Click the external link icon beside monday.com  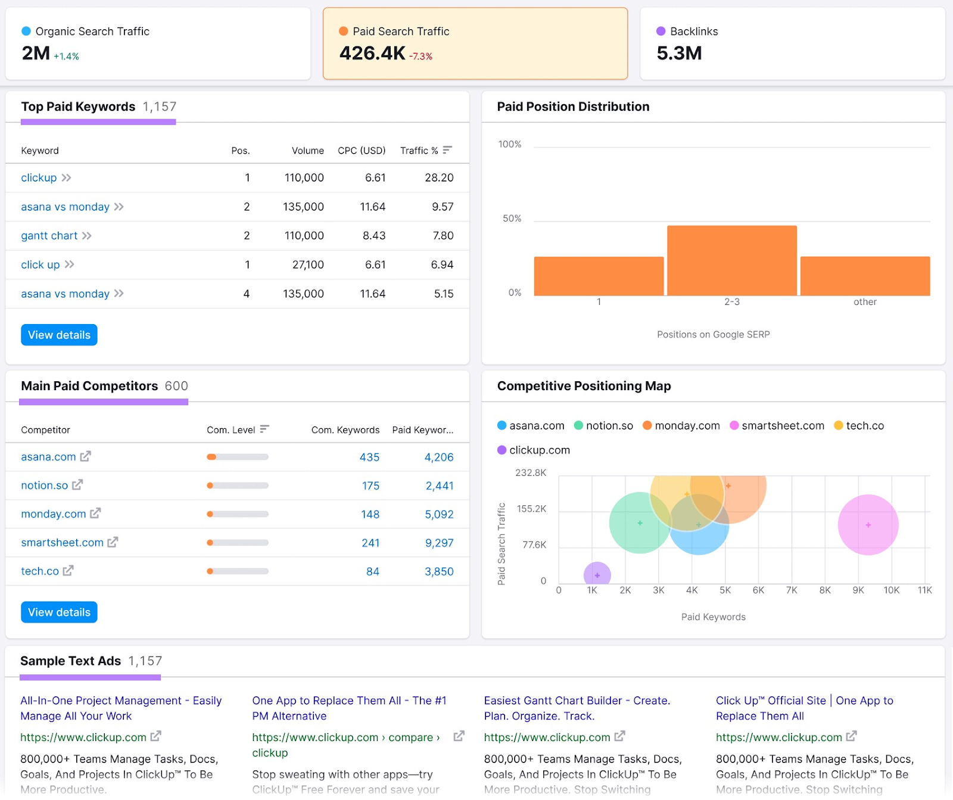coord(95,513)
